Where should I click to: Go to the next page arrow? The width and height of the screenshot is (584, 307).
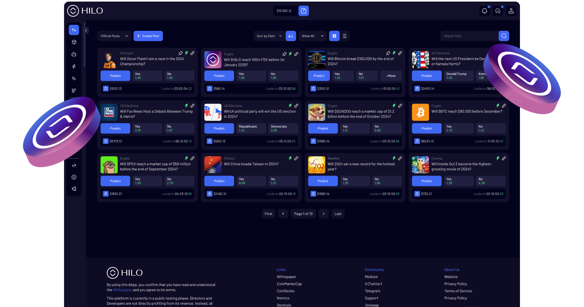[324, 214]
